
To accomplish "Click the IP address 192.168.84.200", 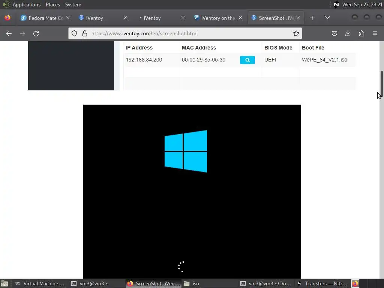I will point(144,60).
